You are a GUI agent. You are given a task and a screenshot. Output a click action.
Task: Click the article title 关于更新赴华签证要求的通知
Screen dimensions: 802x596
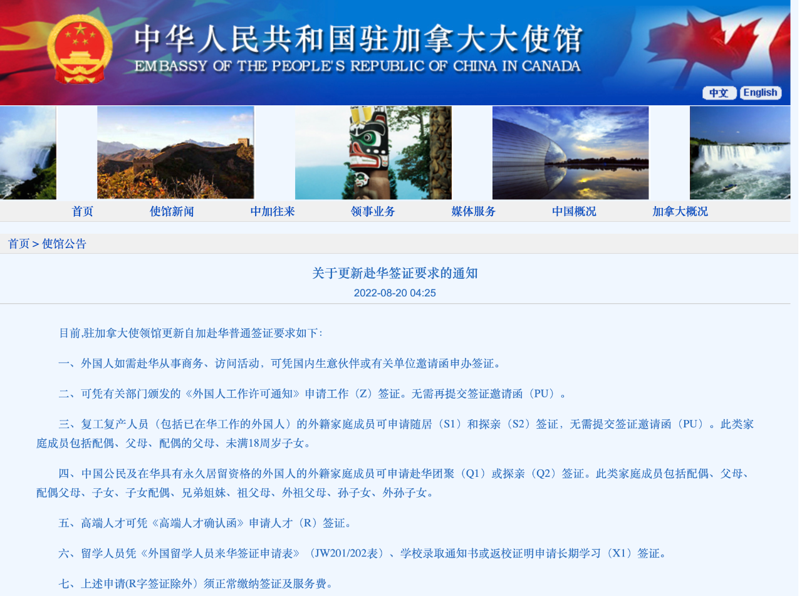pyautogui.click(x=395, y=273)
